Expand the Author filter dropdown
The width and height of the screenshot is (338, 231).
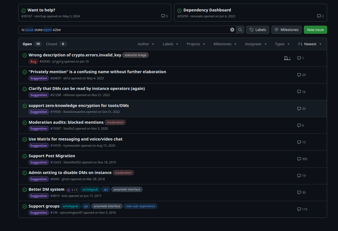coord(146,44)
